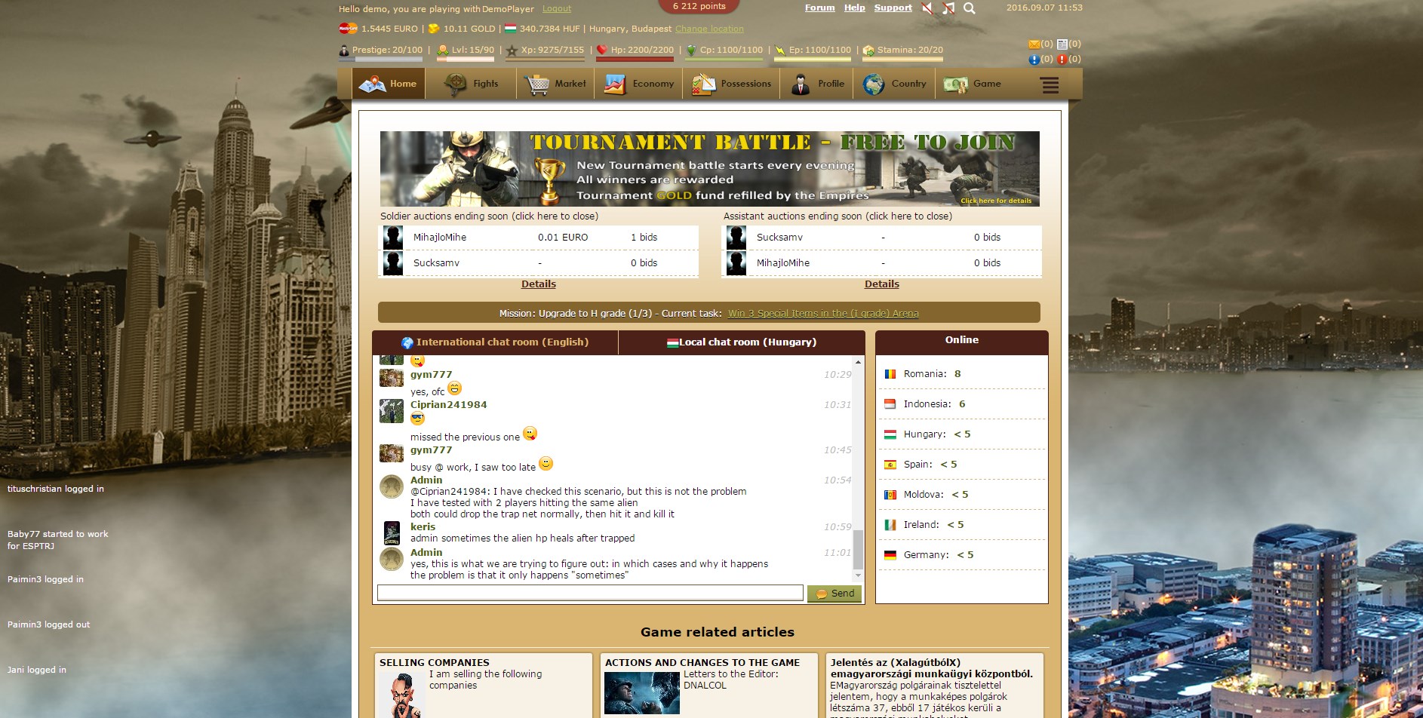Switch to Local chat room (Hungary) tab
The image size is (1423, 718).
[741, 342]
